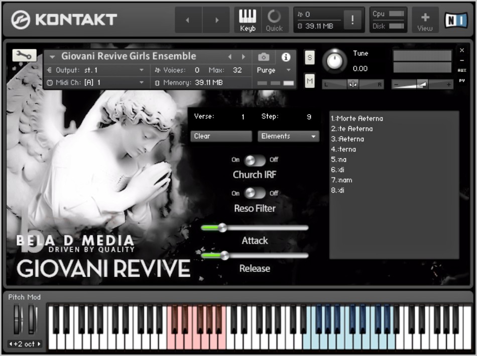477x356 pixels.
Task: Click the NI logo
Action: [456, 21]
